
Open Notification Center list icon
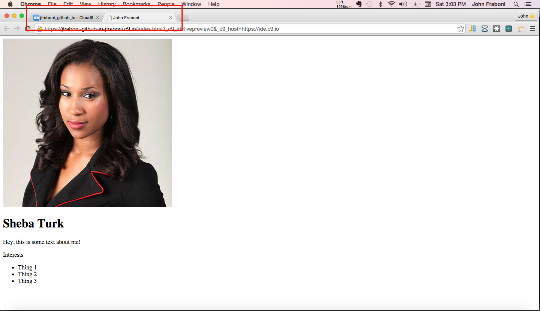528,4
